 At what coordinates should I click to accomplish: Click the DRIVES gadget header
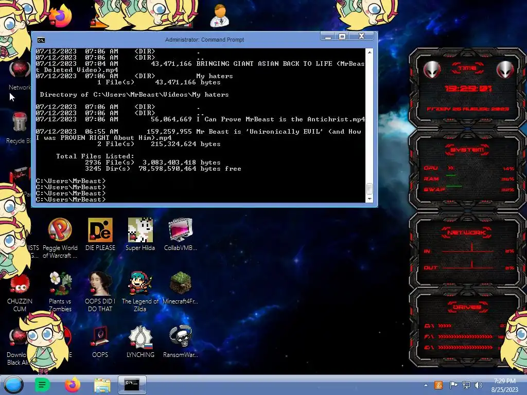(466, 307)
